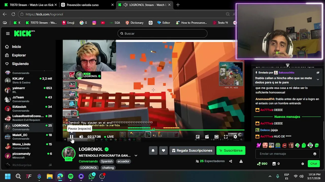
Task: Jump to Nuevos mensajes divider
Action: [x=287, y=117]
